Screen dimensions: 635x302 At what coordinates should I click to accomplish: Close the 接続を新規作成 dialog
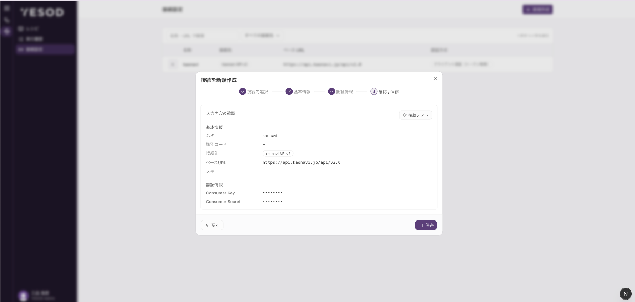[435, 78]
